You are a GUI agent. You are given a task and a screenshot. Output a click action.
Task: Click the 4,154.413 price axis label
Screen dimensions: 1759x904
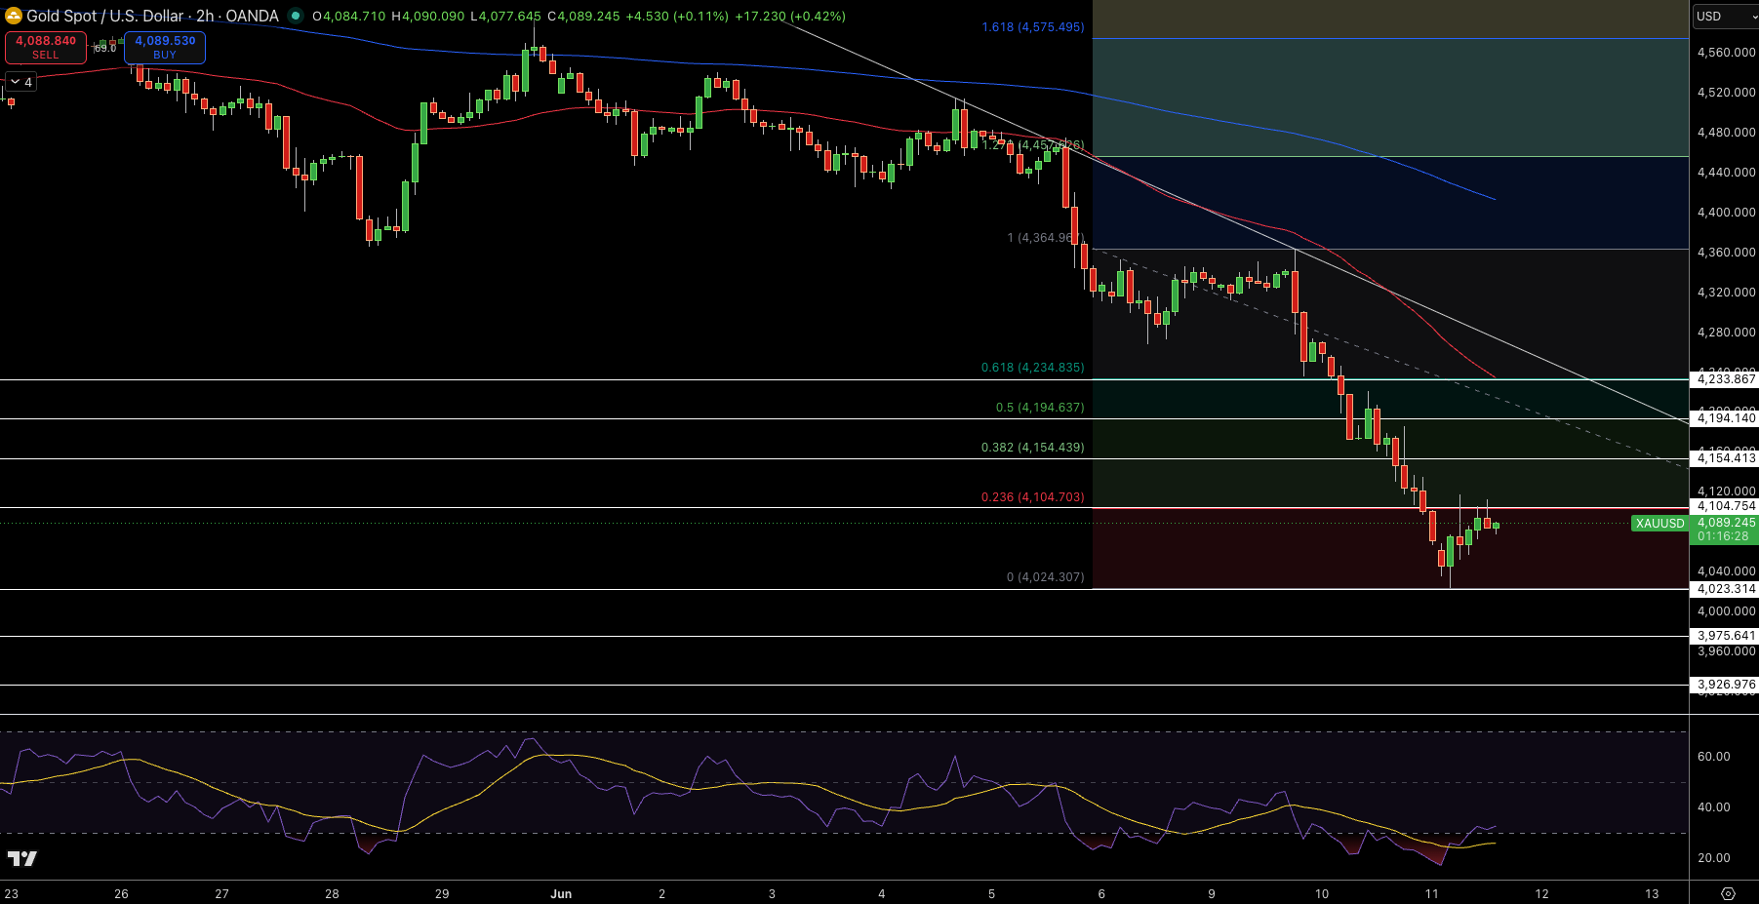(x=1726, y=458)
